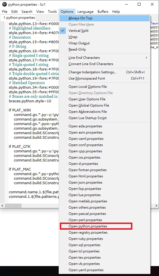Choose Open others.properties
The image size is (159, 276).
click(105, 207)
